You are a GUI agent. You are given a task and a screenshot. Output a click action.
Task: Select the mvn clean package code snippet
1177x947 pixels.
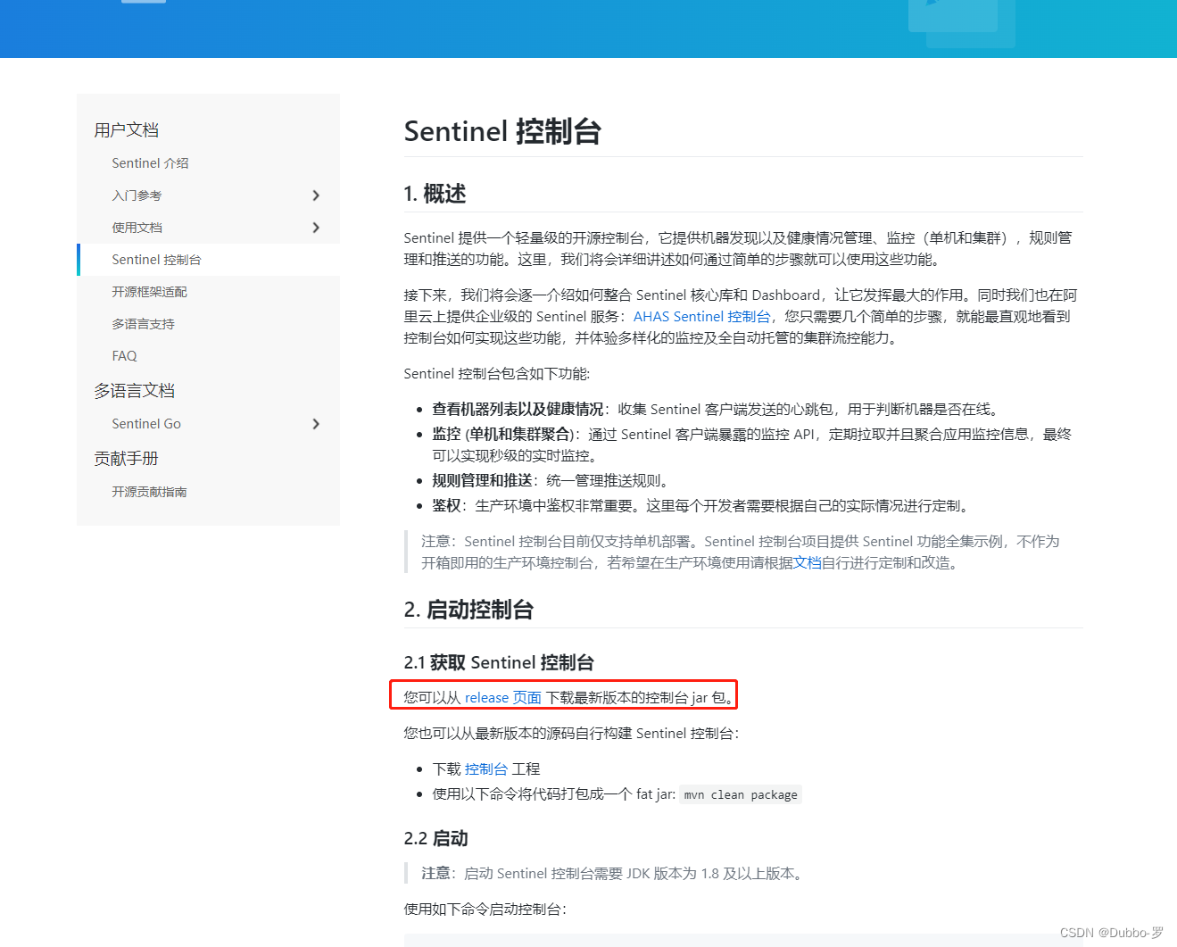740,794
